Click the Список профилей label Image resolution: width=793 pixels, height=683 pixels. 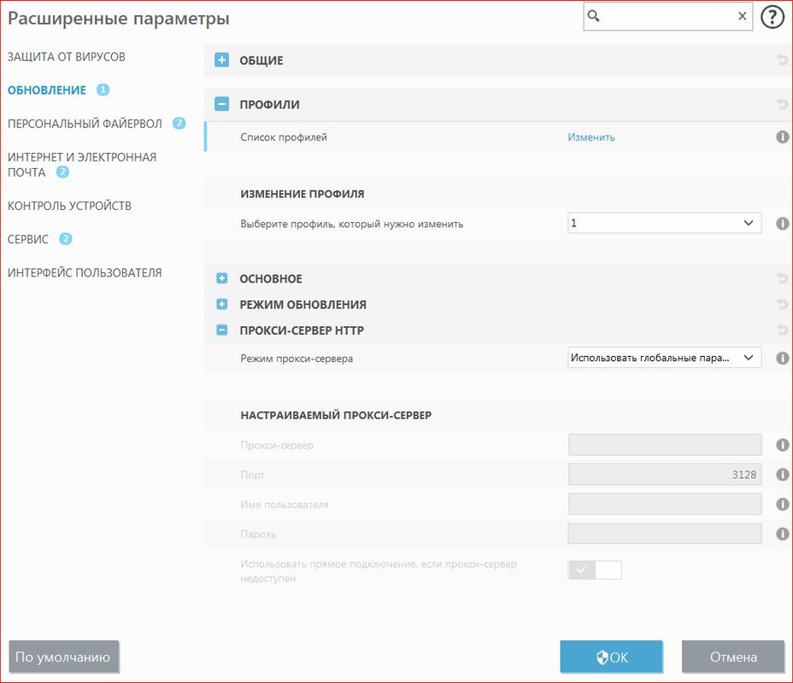(x=284, y=137)
